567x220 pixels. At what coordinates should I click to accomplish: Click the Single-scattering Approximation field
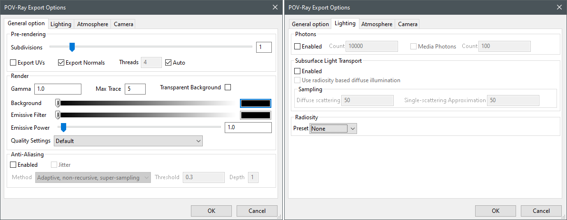pos(514,100)
